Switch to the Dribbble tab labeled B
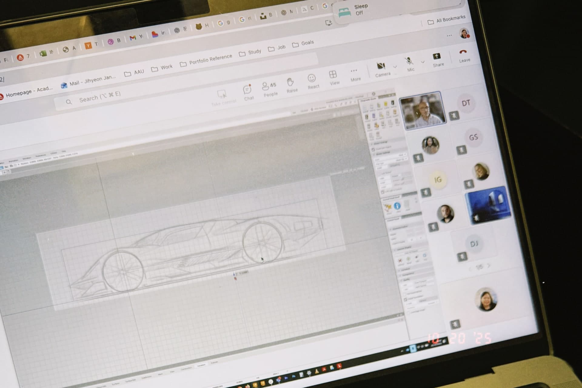This screenshot has width=582, height=388. point(114,41)
